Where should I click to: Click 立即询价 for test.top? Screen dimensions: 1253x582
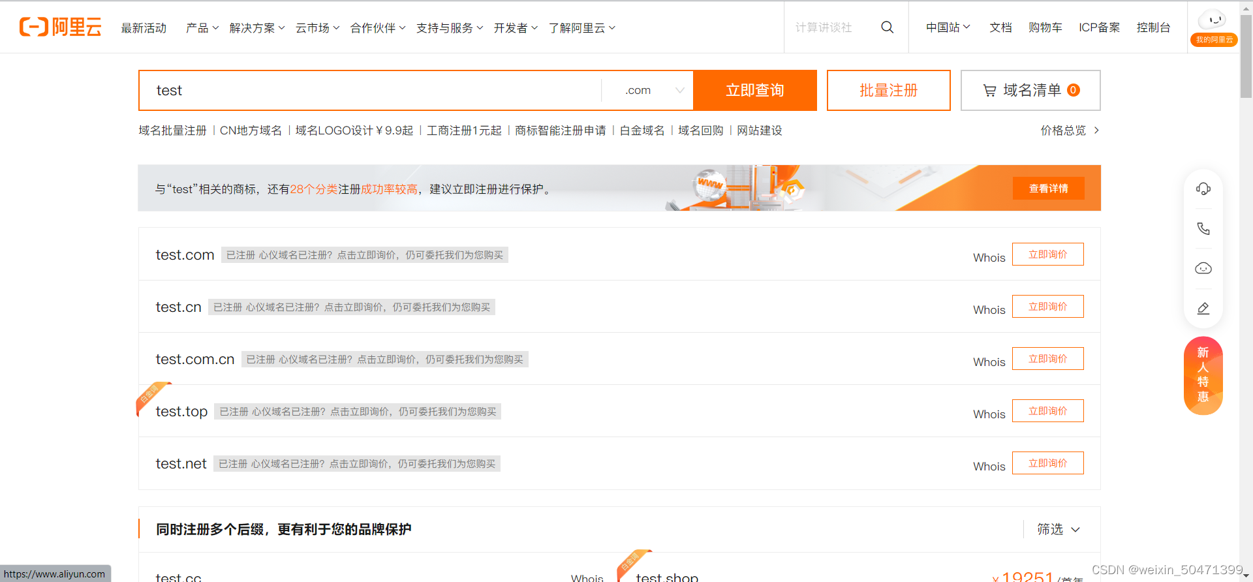1047,411
